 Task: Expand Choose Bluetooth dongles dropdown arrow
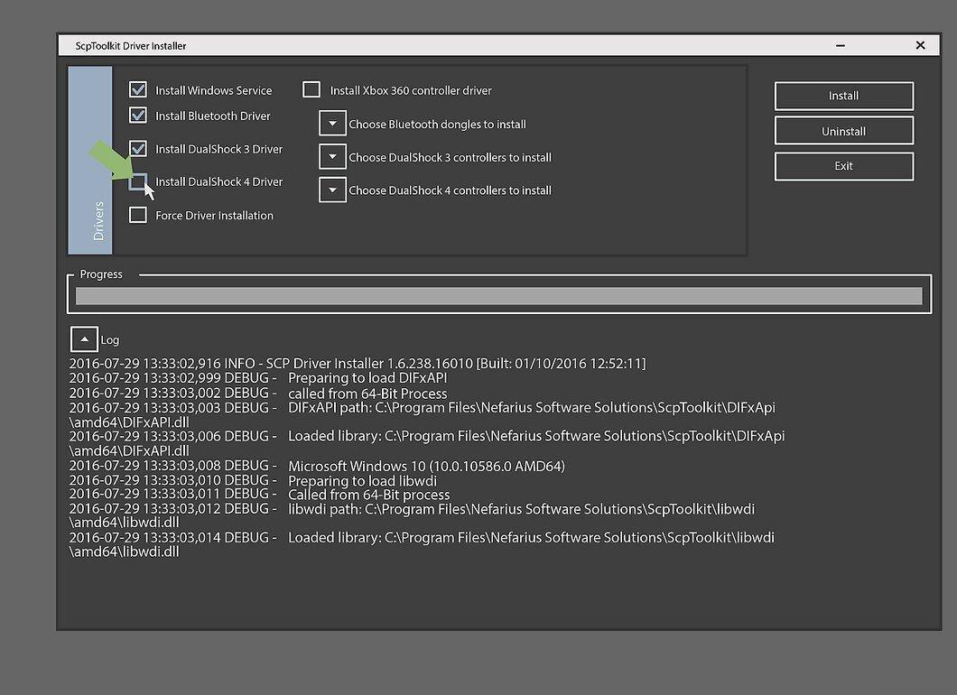[332, 124]
